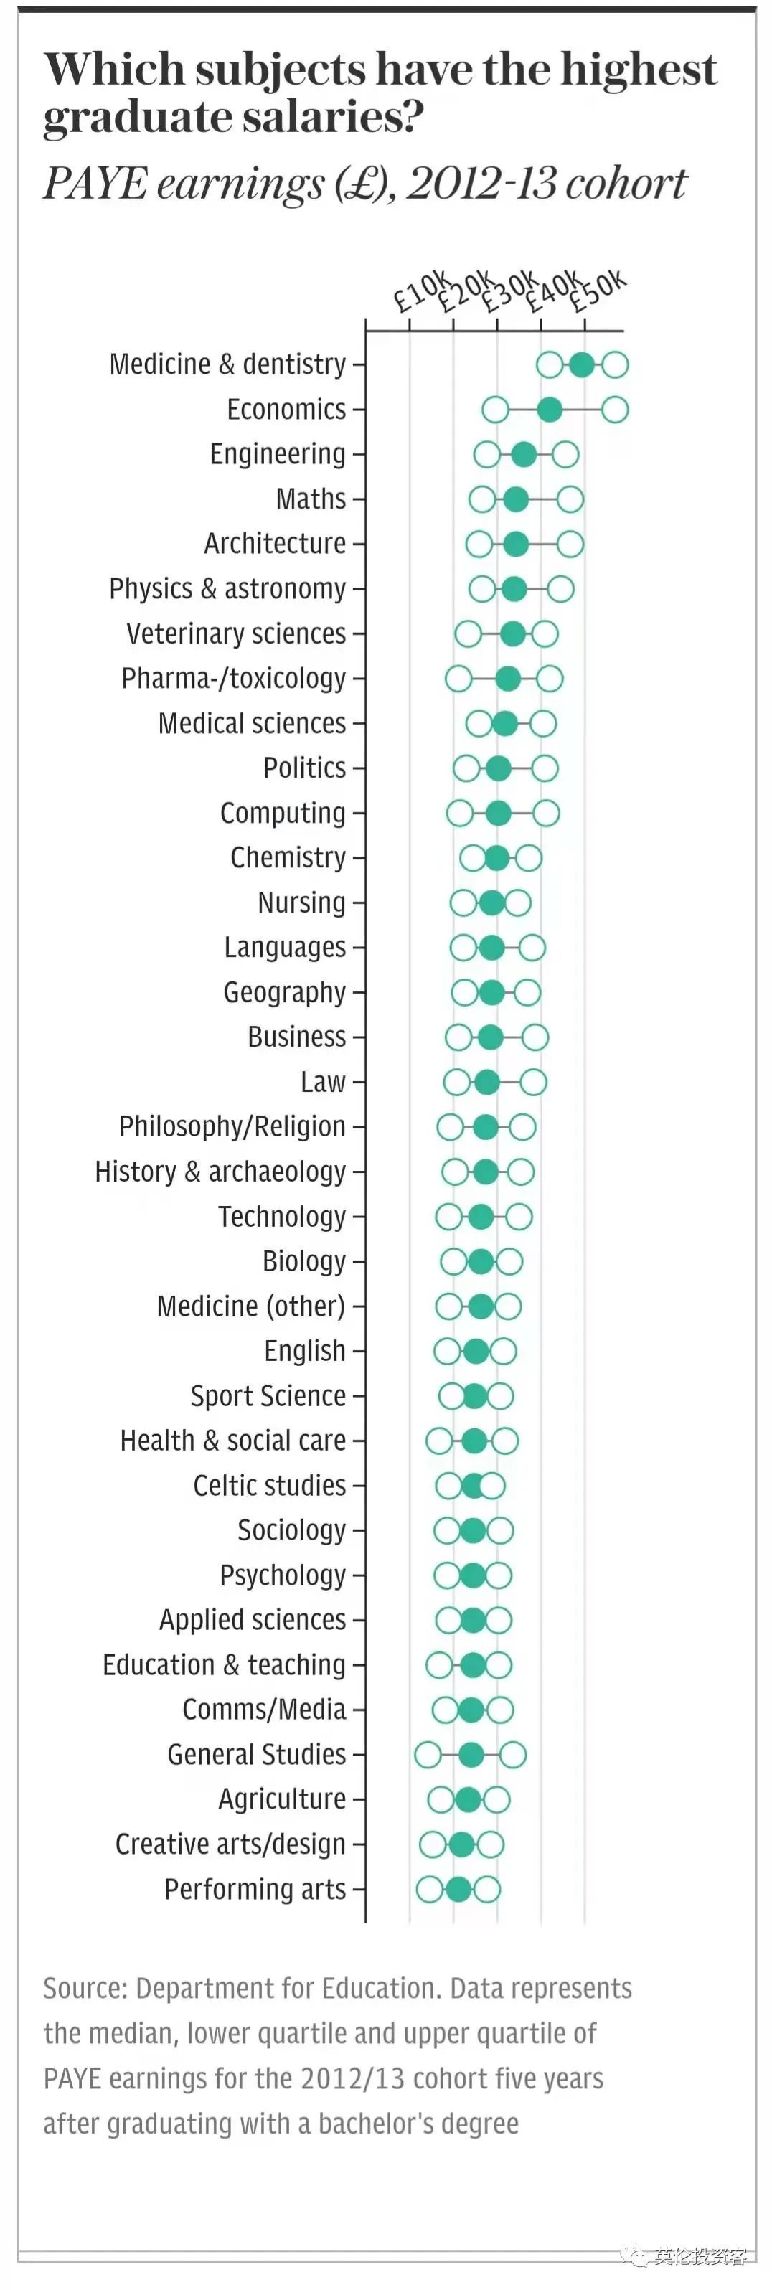Click the upper quartile circle for Law
This screenshot has width=772, height=2290.
point(534,1082)
